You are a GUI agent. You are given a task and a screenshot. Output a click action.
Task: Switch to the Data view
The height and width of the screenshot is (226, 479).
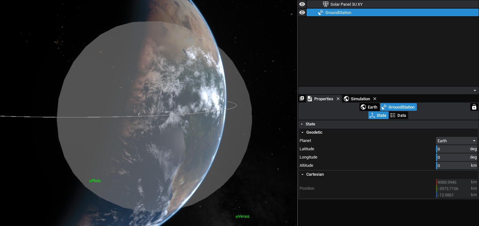tap(398, 115)
